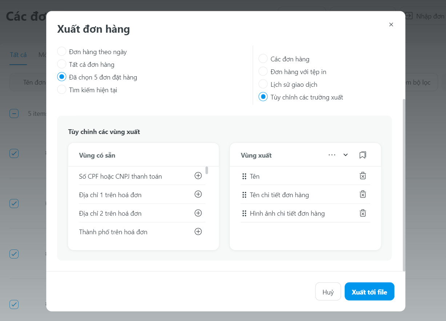Remove the Tên export field
This screenshot has height=321, width=446.
pyautogui.click(x=362, y=176)
